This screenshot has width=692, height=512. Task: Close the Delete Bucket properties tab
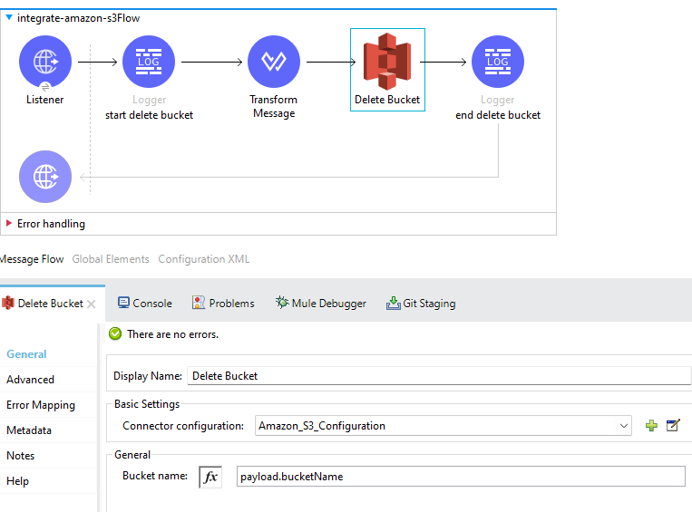click(x=91, y=304)
